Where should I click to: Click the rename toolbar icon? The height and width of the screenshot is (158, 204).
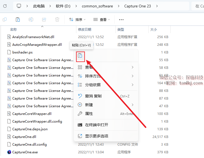click(x=31, y=19)
